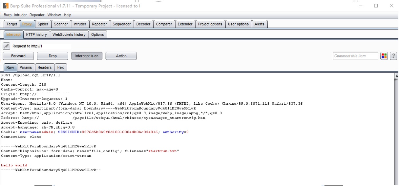Click the Cache-Control: max-age=0 line

pyautogui.click(x=30, y=89)
